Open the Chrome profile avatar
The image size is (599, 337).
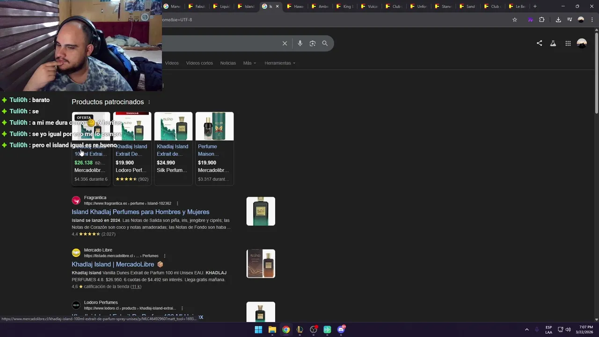click(581, 20)
